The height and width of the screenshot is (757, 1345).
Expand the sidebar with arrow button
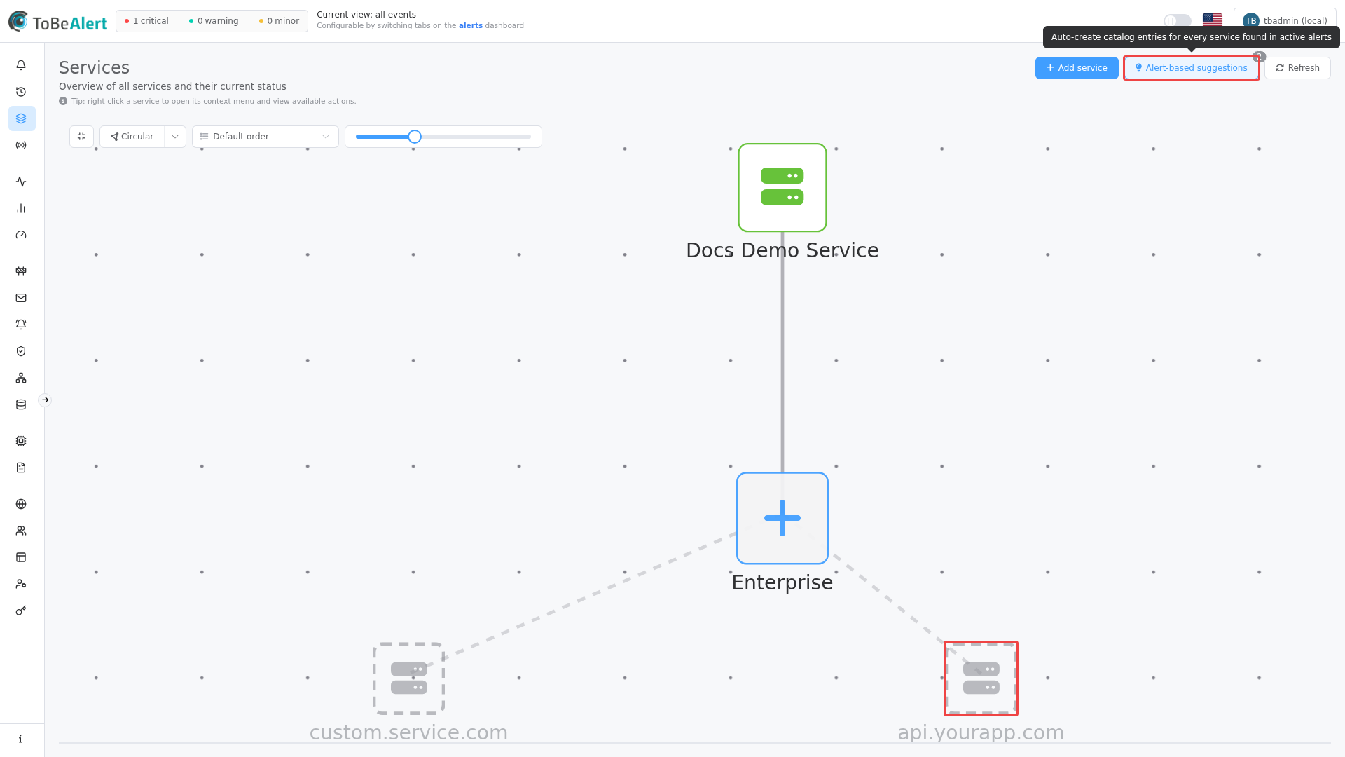(x=45, y=400)
